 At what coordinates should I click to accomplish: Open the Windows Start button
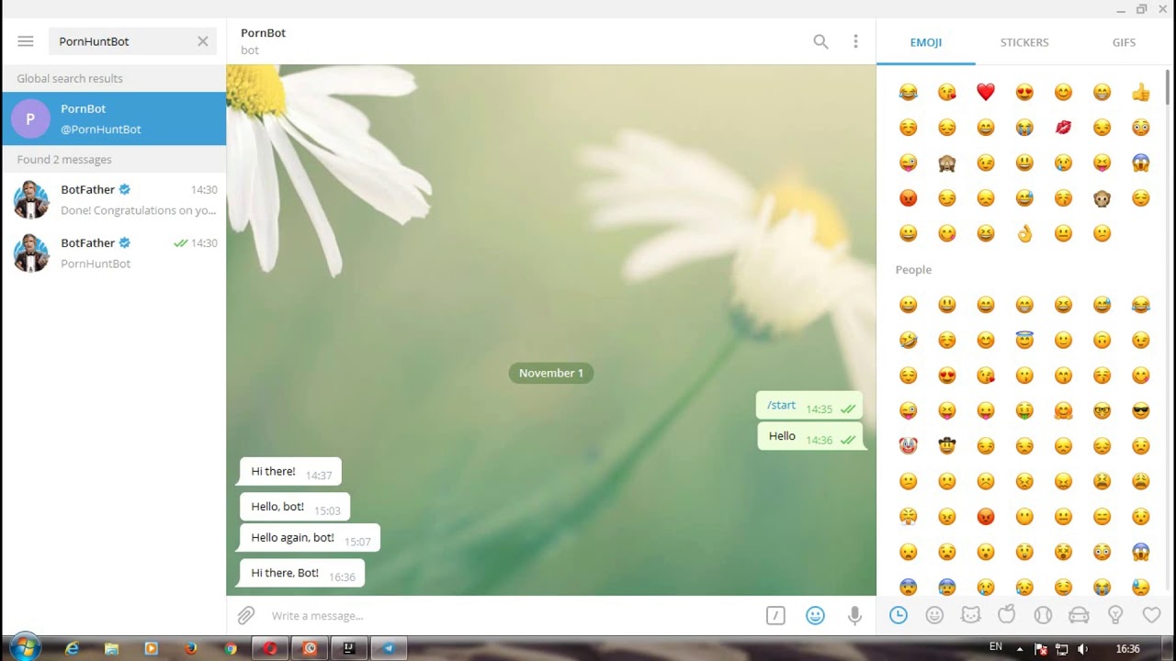(24, 648)
